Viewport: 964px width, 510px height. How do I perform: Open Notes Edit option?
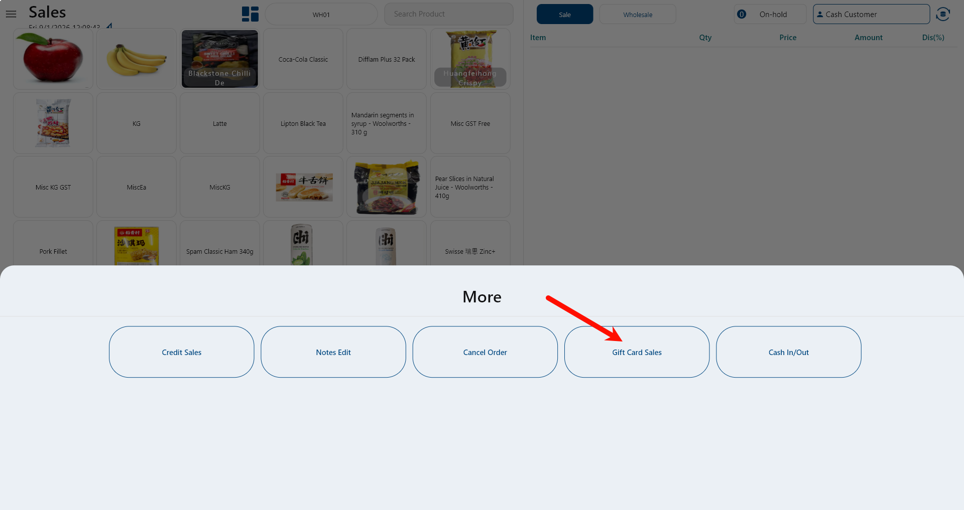pyautogui.click(x=333, y=352)
